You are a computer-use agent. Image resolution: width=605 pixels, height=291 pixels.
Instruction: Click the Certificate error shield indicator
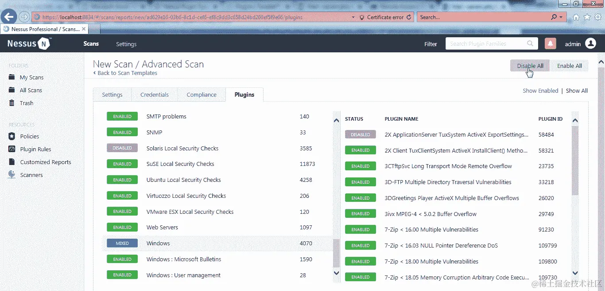[x=362, y=17]
